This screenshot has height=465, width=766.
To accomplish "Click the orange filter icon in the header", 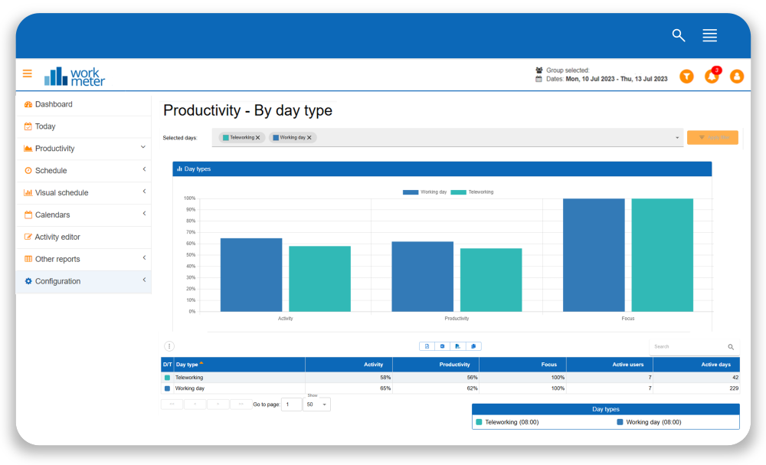I will (686, 77).
